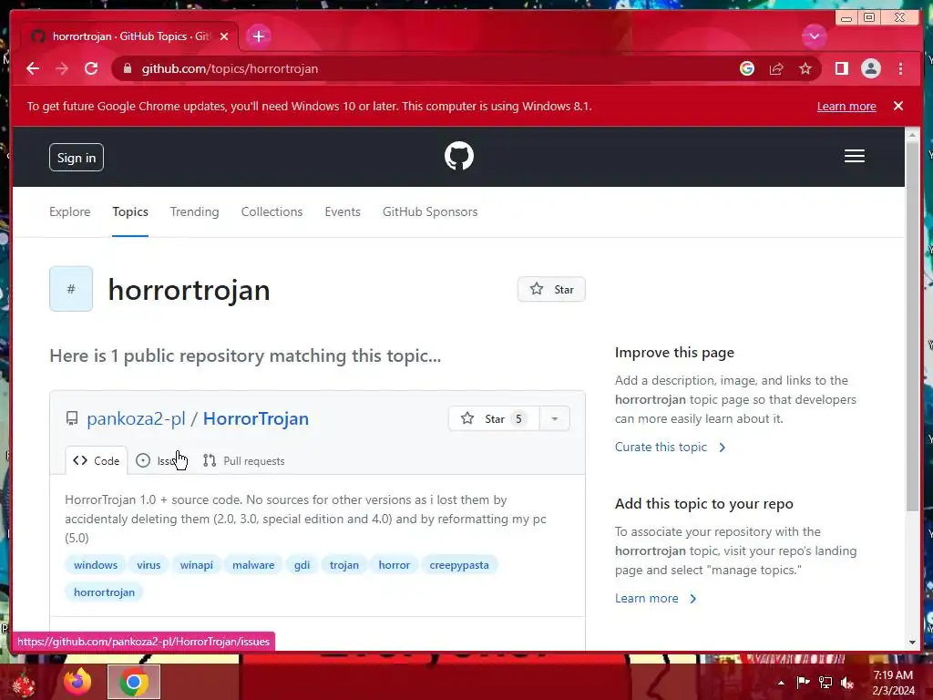Select the Topics tab
Viewport: 933px width, 700px height.
130,211
